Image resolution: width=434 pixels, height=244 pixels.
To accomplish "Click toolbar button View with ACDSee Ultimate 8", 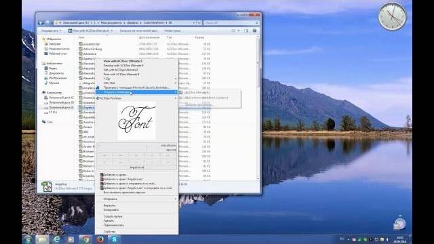I will [89, 30].
